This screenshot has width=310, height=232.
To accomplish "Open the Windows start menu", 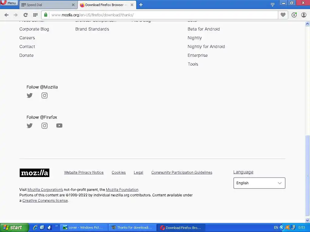I will (14, 227).
